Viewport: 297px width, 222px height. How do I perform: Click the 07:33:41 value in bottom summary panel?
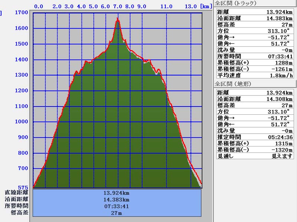[x=117, y=206]
